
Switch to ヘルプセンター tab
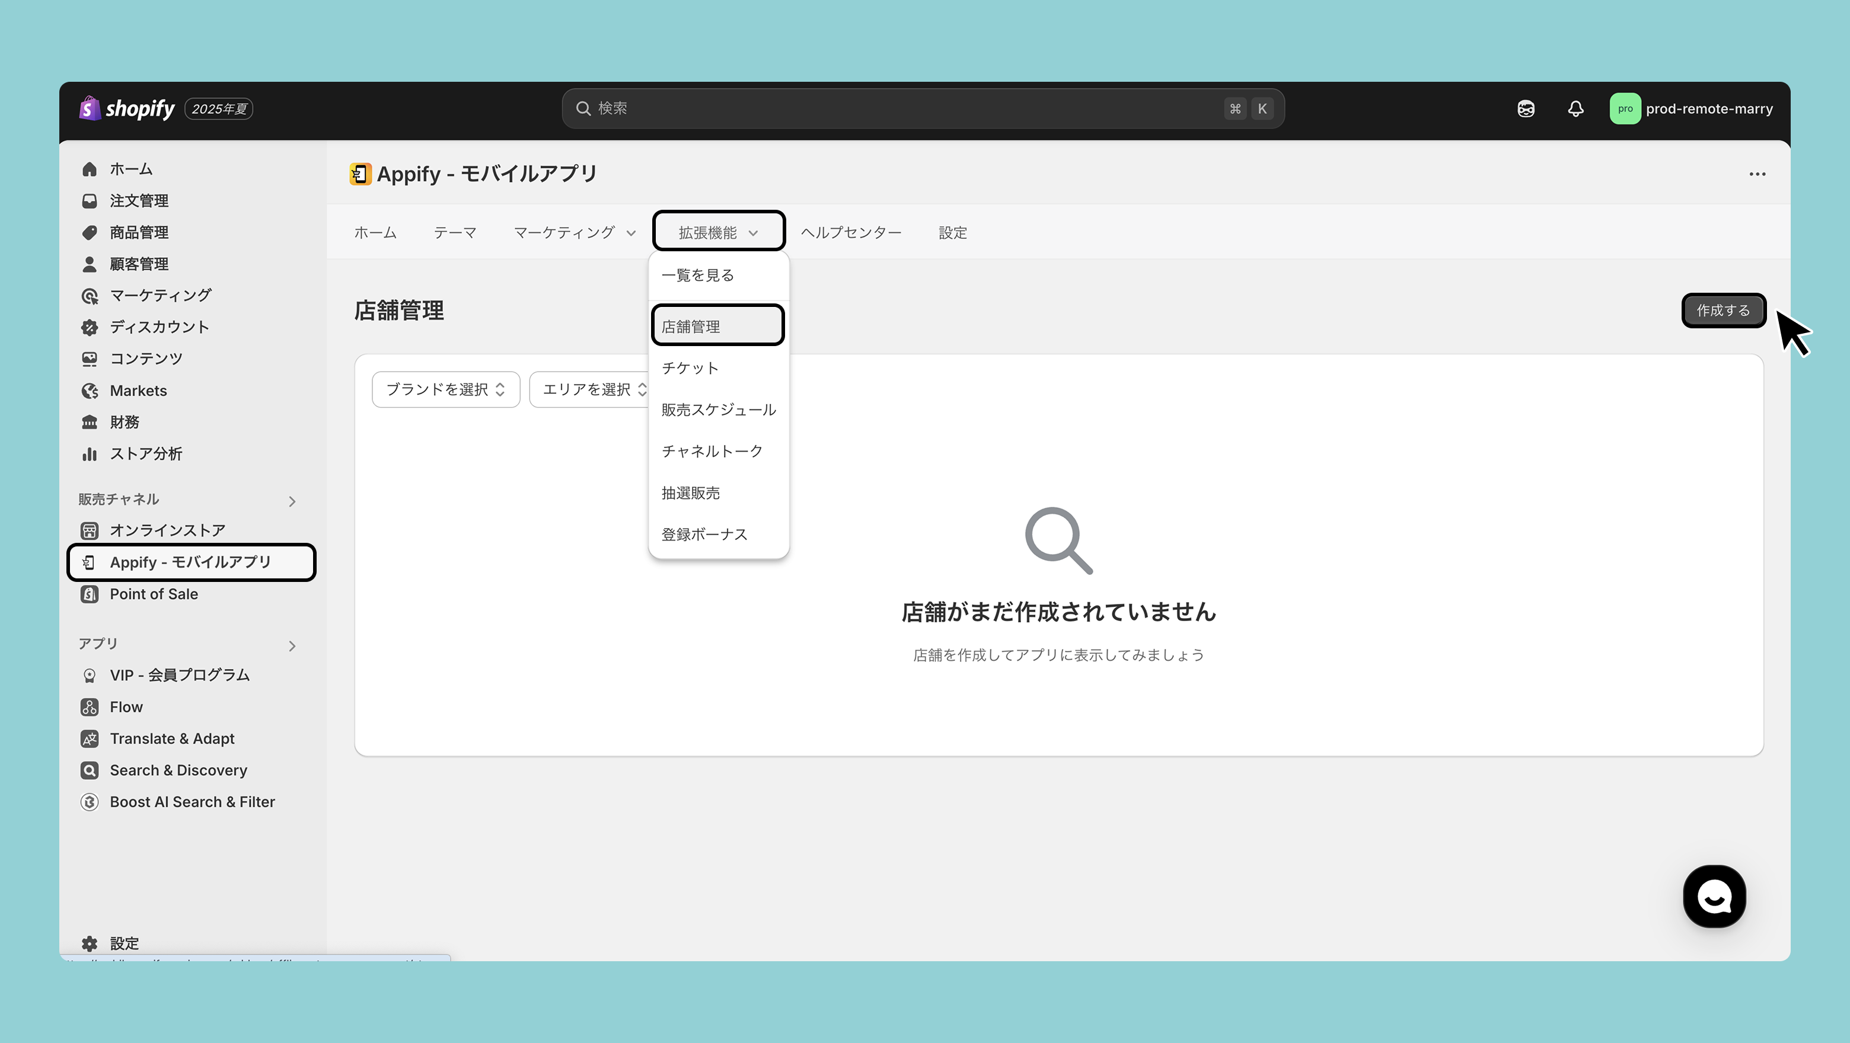850,232
